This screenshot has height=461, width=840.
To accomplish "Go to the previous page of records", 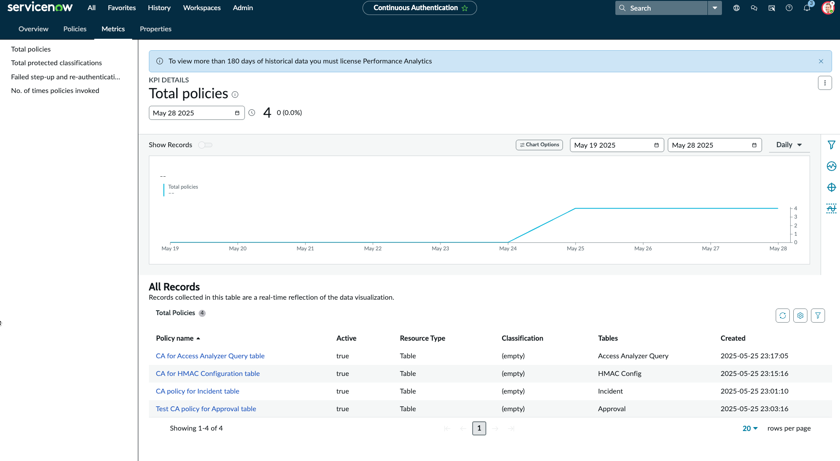I will tap(463, 428).
